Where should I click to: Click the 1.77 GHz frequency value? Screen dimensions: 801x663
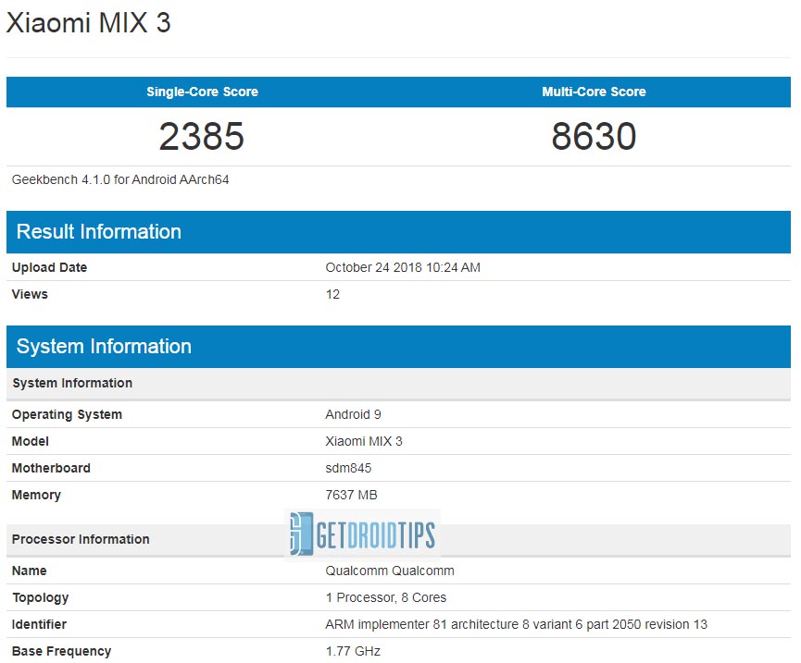pos(353,651)
